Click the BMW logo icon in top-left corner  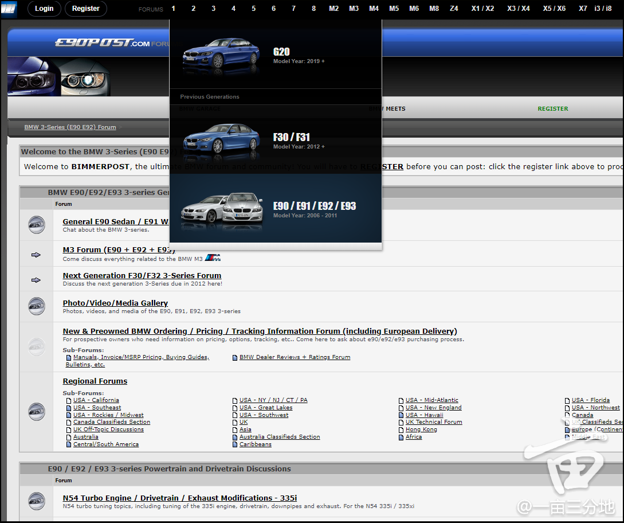9,9
